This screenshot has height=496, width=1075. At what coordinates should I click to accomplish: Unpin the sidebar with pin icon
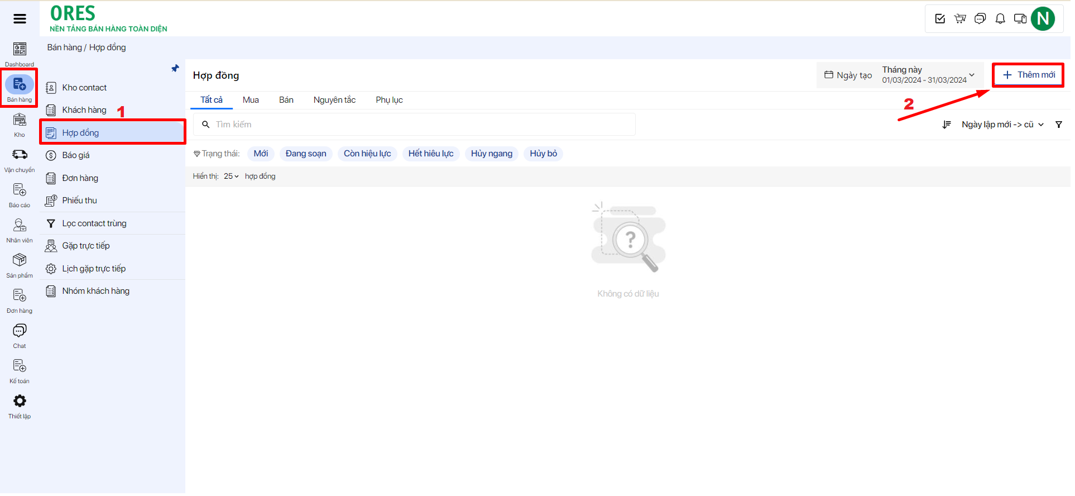pyautogui.click(x=175, y=68)
